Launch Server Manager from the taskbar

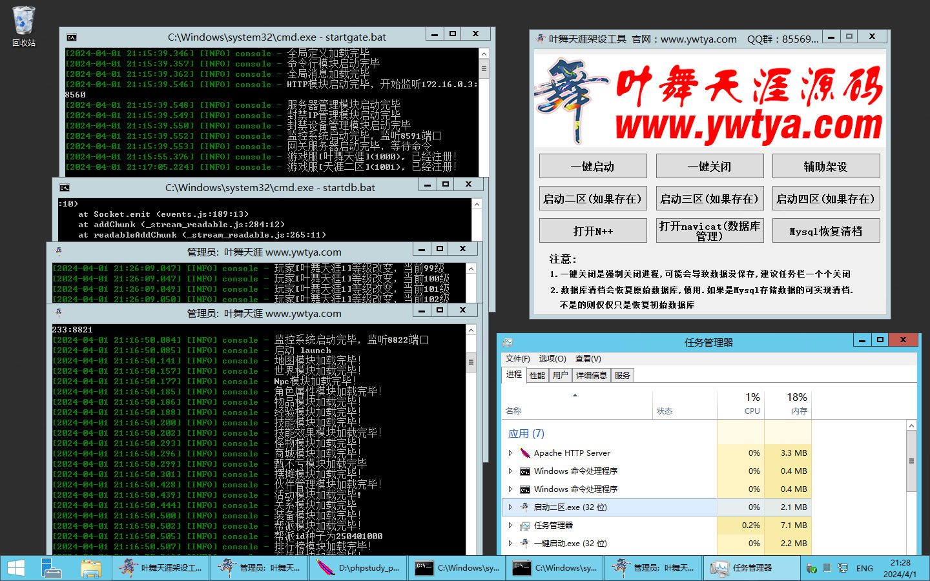point(52,568)
